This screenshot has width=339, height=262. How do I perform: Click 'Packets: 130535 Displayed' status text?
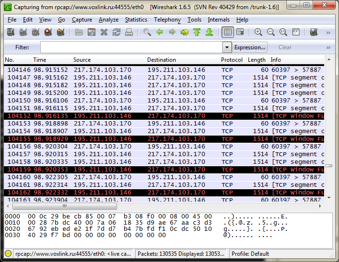(181, 253)
